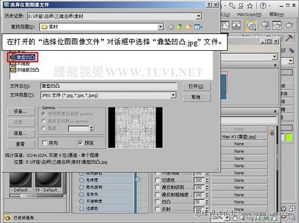Click the 自发光 node input socket
This screenshot has width=299, height=223.
point(81,194)
